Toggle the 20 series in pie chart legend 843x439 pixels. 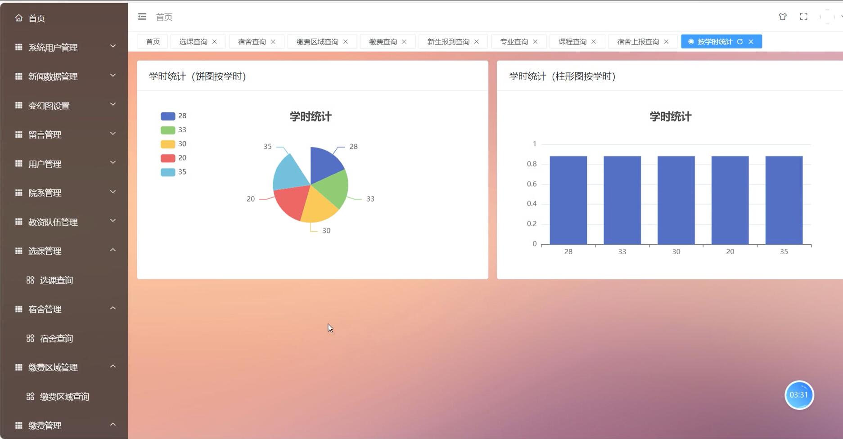(174, 157)
